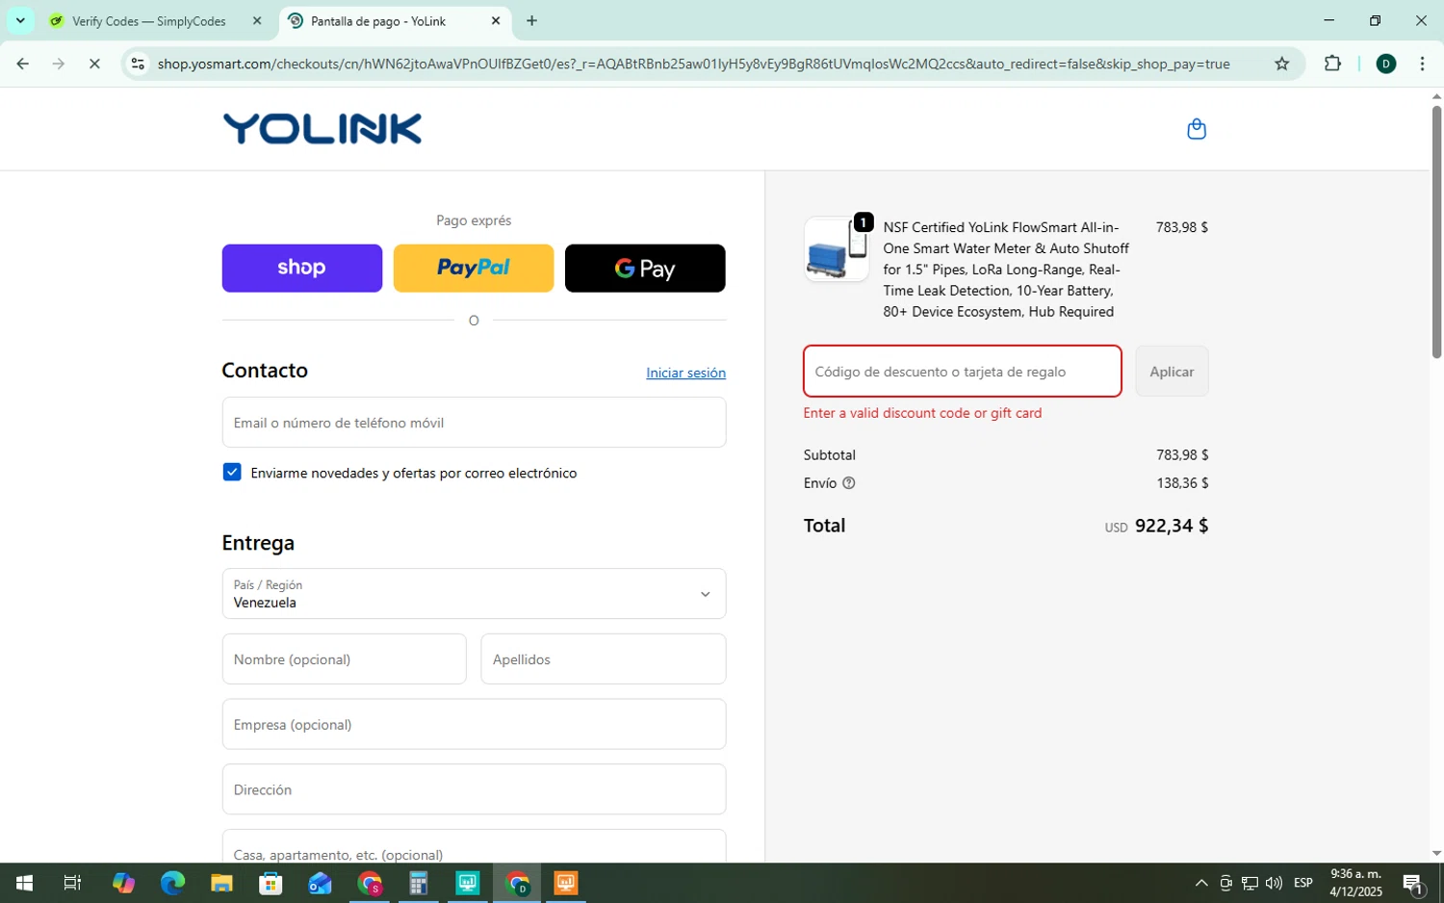The image size is (1444, 903).
Task: Click the discount code or gift card field
Action: pos(963,371)
